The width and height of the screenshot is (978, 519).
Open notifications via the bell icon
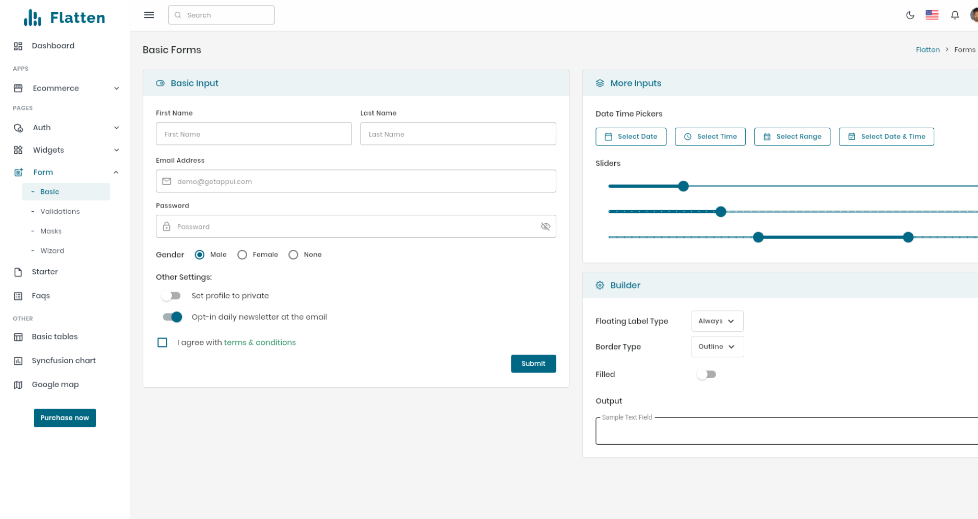point(955,15)
